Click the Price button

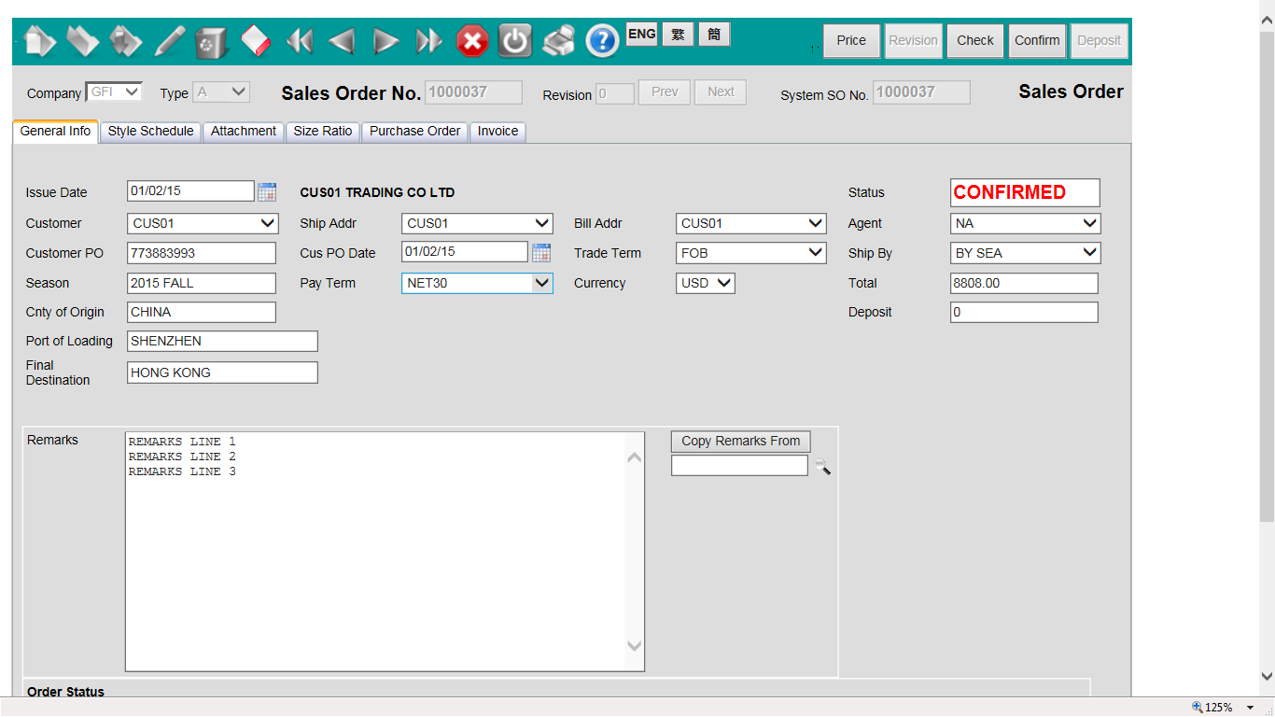pyautogui.click(x=851, y=41)
